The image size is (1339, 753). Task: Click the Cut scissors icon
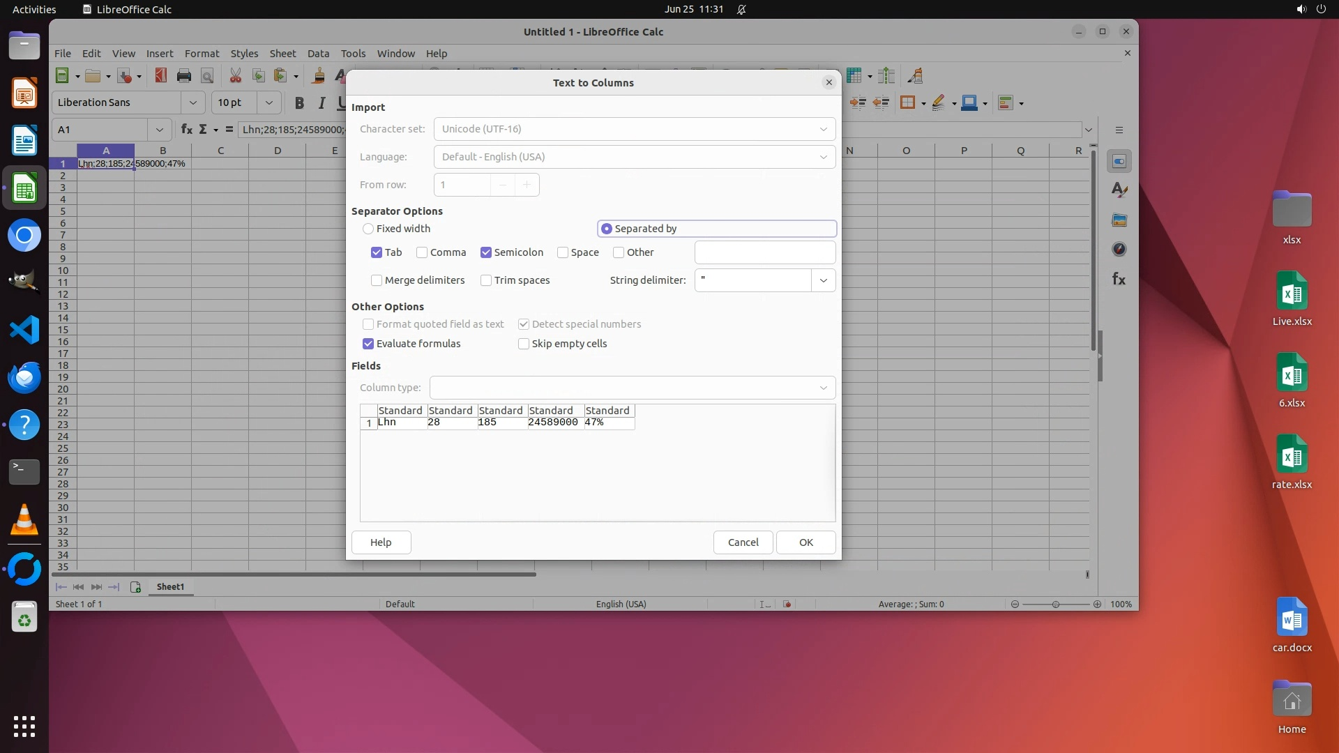coord(236,76)
